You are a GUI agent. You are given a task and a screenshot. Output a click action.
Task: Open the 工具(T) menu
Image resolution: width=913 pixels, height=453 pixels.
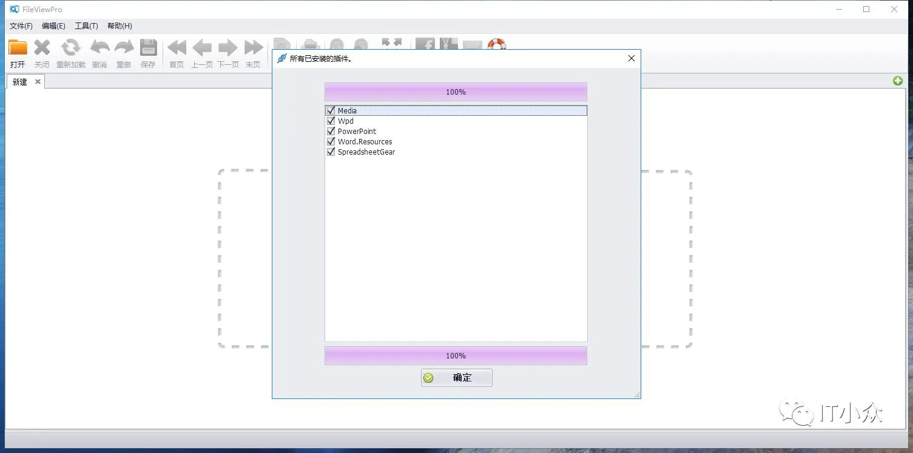click(x=86, y=26)
